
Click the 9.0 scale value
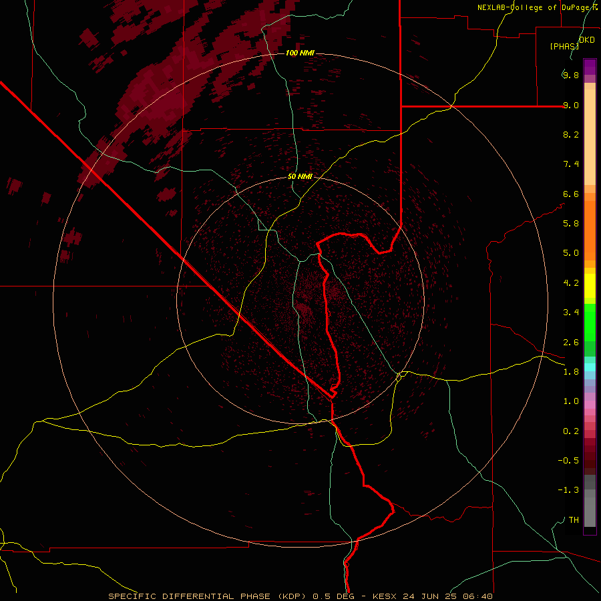(x=571, y=105)
